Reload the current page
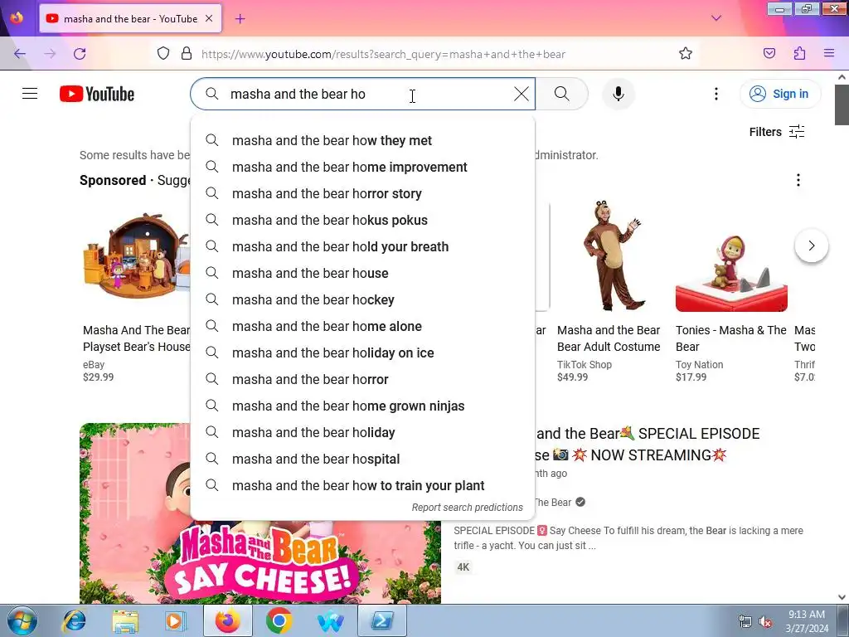This screenshot has width=849, height=637. coord(80,54)
